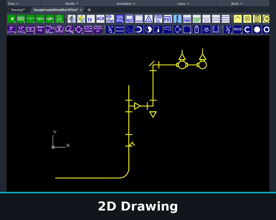The image size is (276, 220).
Task: Click the ½ inch size icon beside RGS
Action: [228, 29]
